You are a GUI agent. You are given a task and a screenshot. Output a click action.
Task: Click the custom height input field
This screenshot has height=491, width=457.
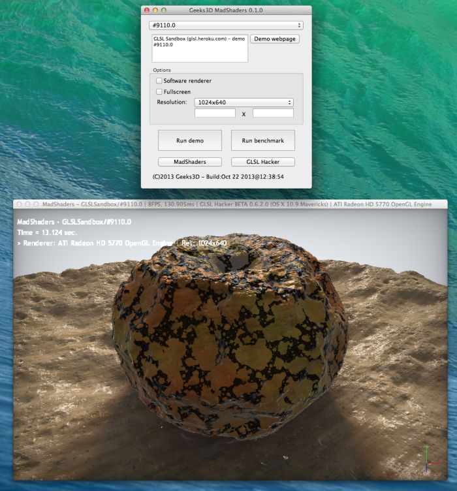(274, 113)
